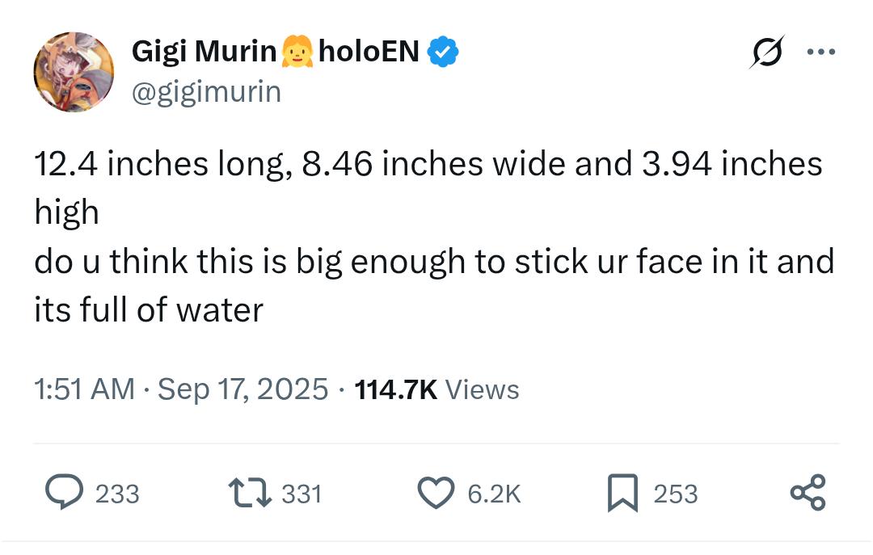
Task: Click the Gigi Murin display name
Action: (x=204, y=53)
